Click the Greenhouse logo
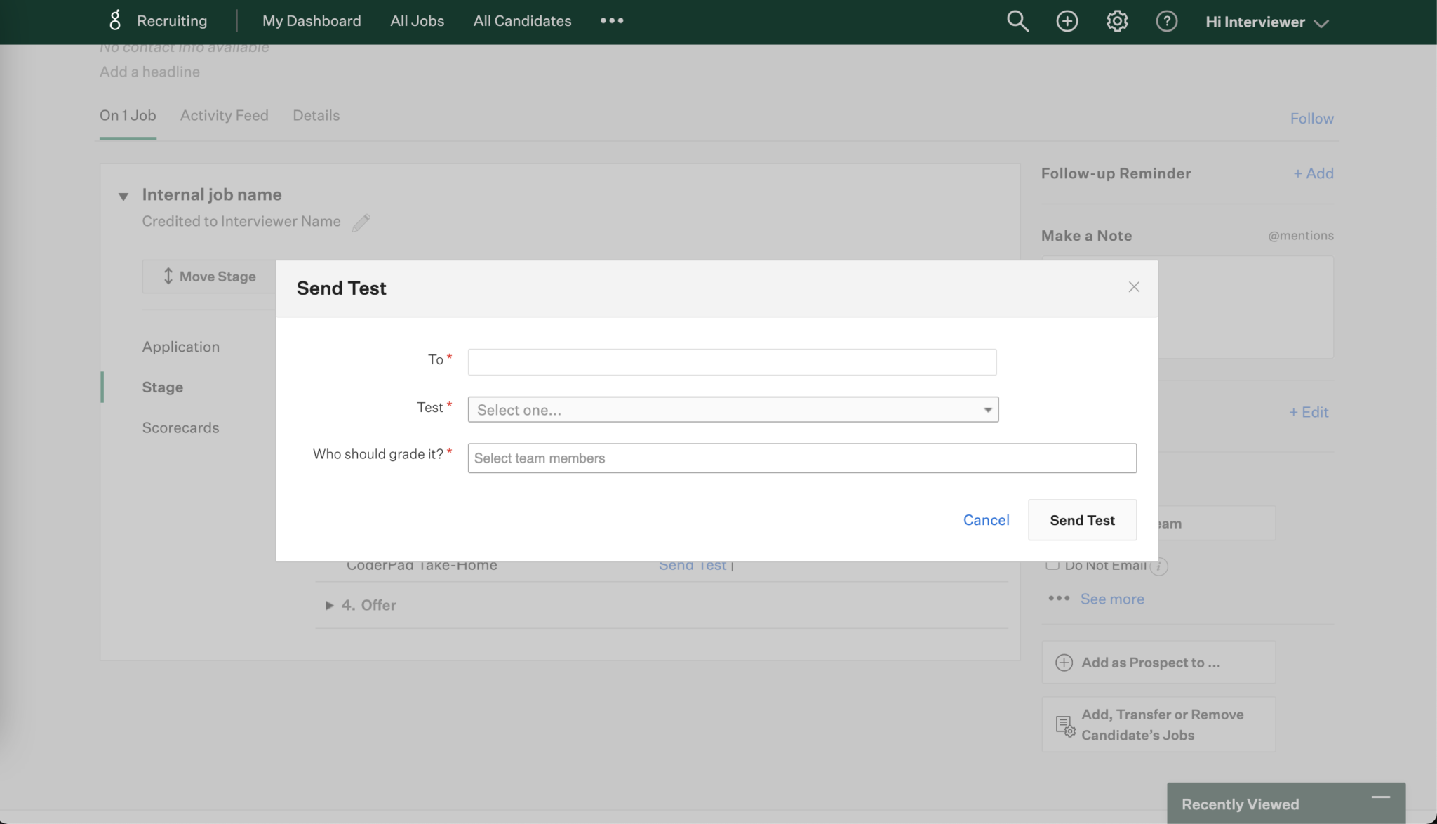Screen dimensions: 1437x824 coord(114,20)
